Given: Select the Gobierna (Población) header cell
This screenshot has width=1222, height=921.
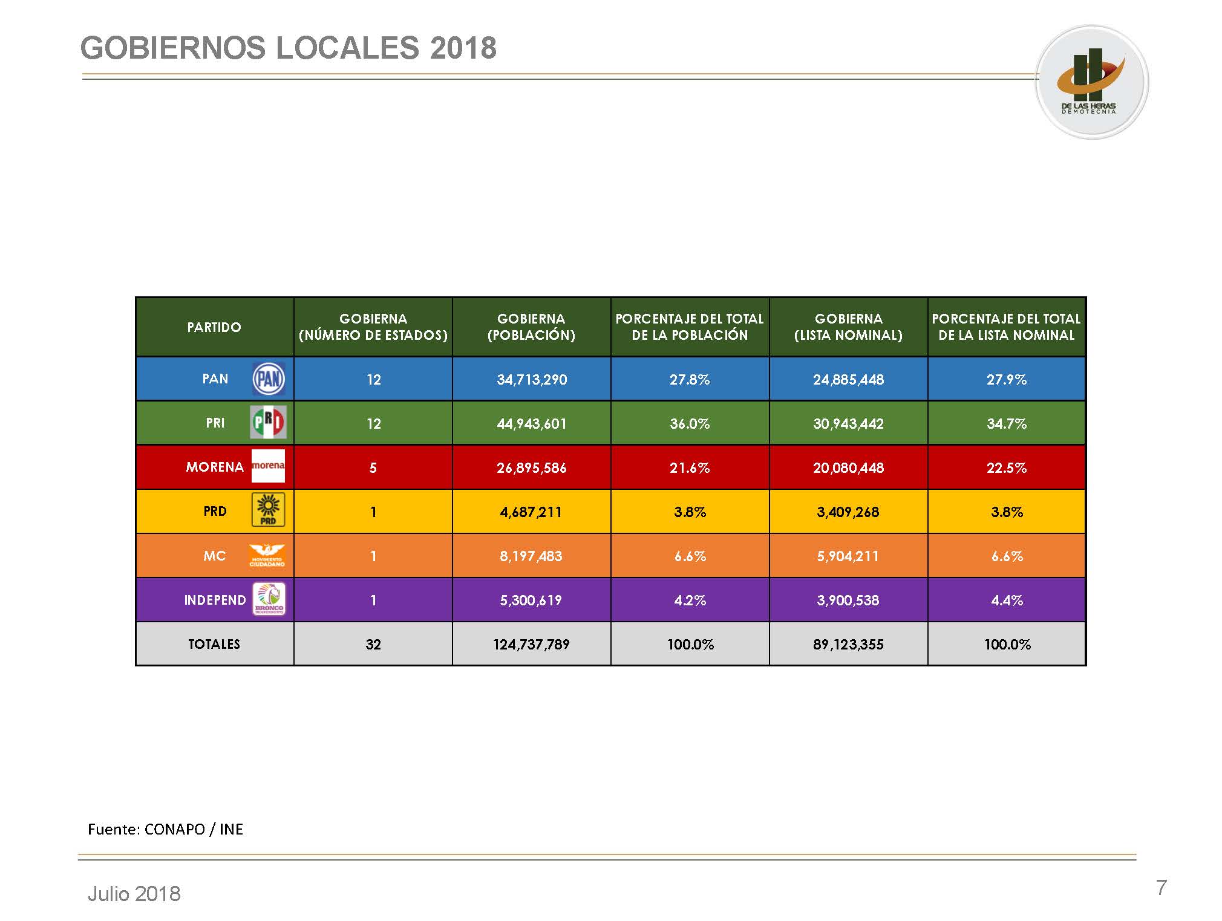Looking at the screenshot, I should tap(531, 327).
